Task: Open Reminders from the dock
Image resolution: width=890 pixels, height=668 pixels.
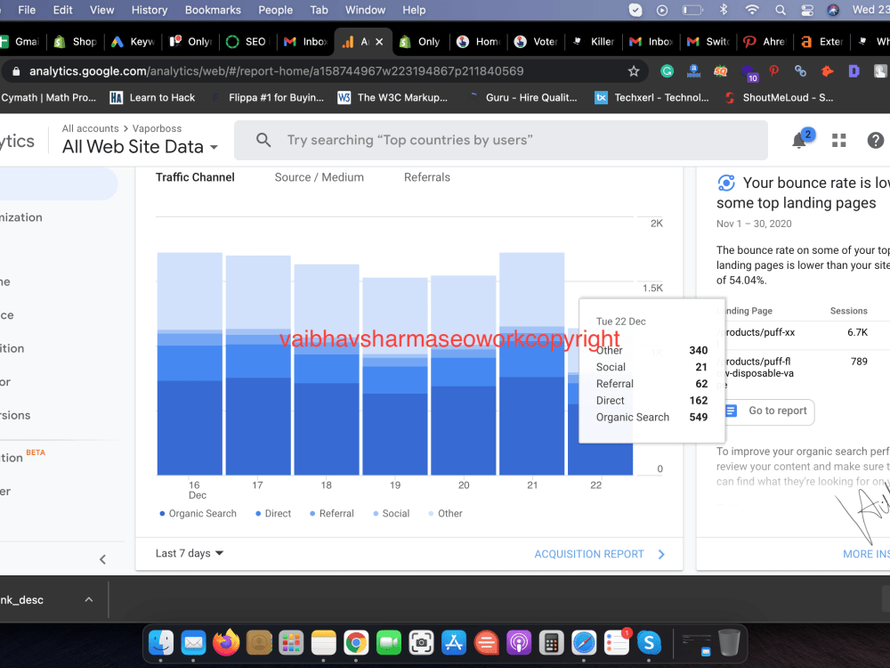Action: [617, 642]
